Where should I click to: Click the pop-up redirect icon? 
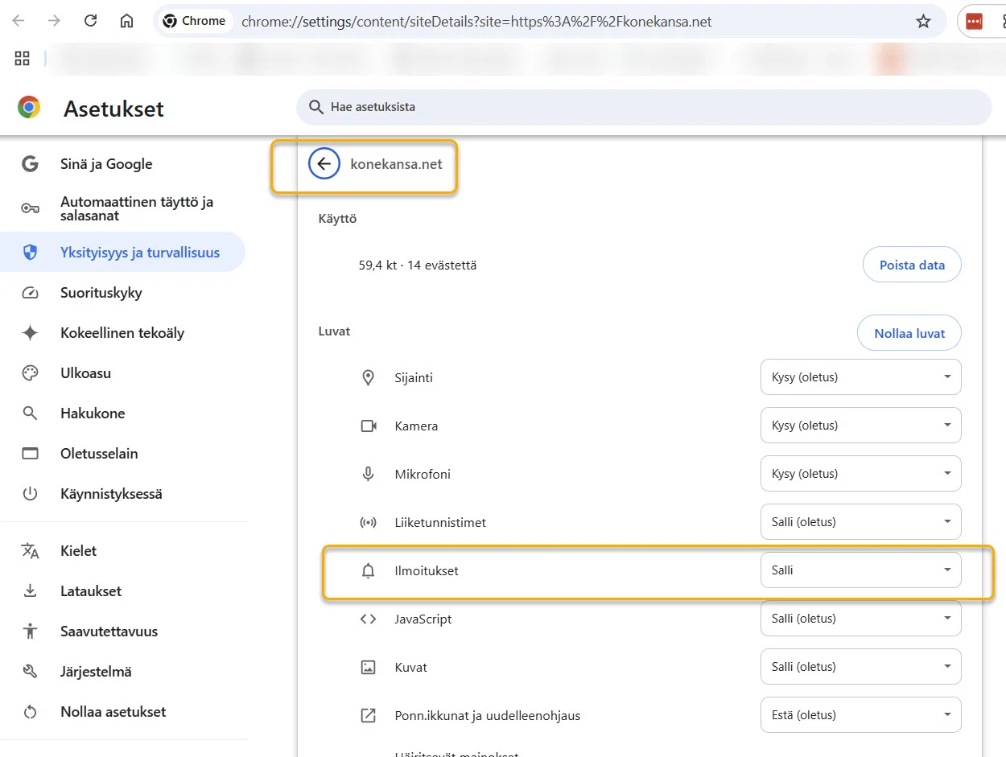pos(369,715)
